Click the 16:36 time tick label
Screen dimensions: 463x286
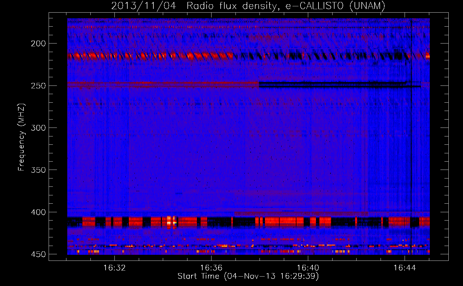[x=211, y=268]
